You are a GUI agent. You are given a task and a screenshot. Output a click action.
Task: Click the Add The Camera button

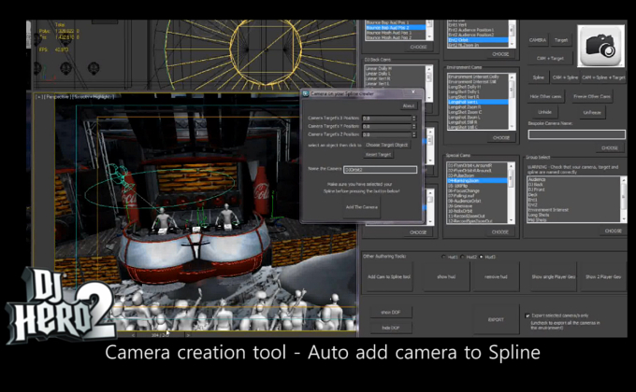[361, 207]
